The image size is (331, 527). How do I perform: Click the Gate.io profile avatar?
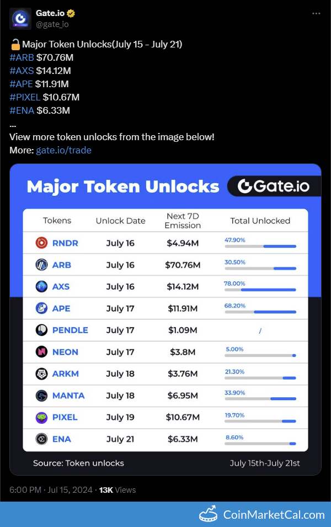pos(20,19)
